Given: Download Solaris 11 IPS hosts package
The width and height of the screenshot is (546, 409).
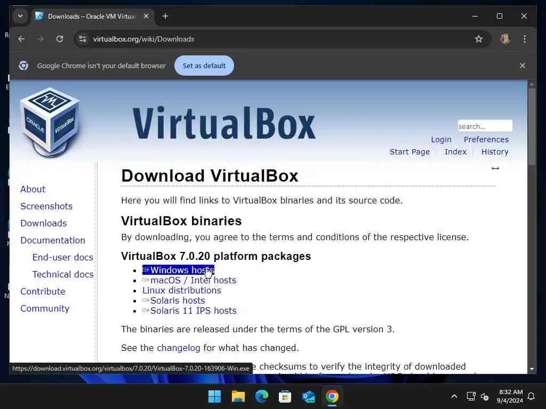Looking at the screenshot, I should click(x=189, y=310).
